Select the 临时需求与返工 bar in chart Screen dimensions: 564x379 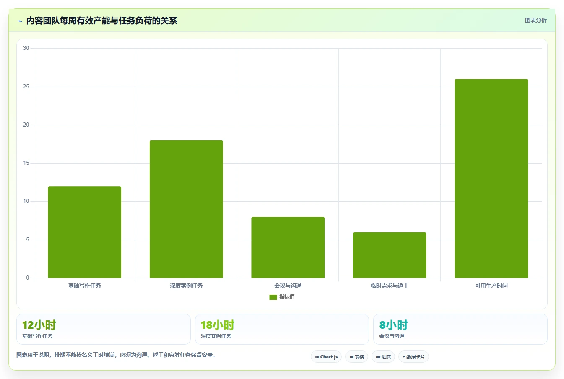pos(390,255)
